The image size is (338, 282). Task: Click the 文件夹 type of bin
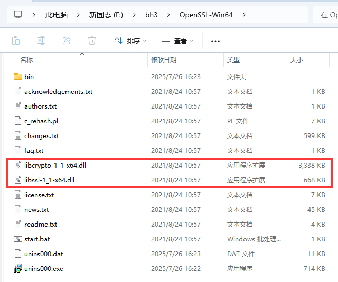pyautogui.click(x=237, y=76)
